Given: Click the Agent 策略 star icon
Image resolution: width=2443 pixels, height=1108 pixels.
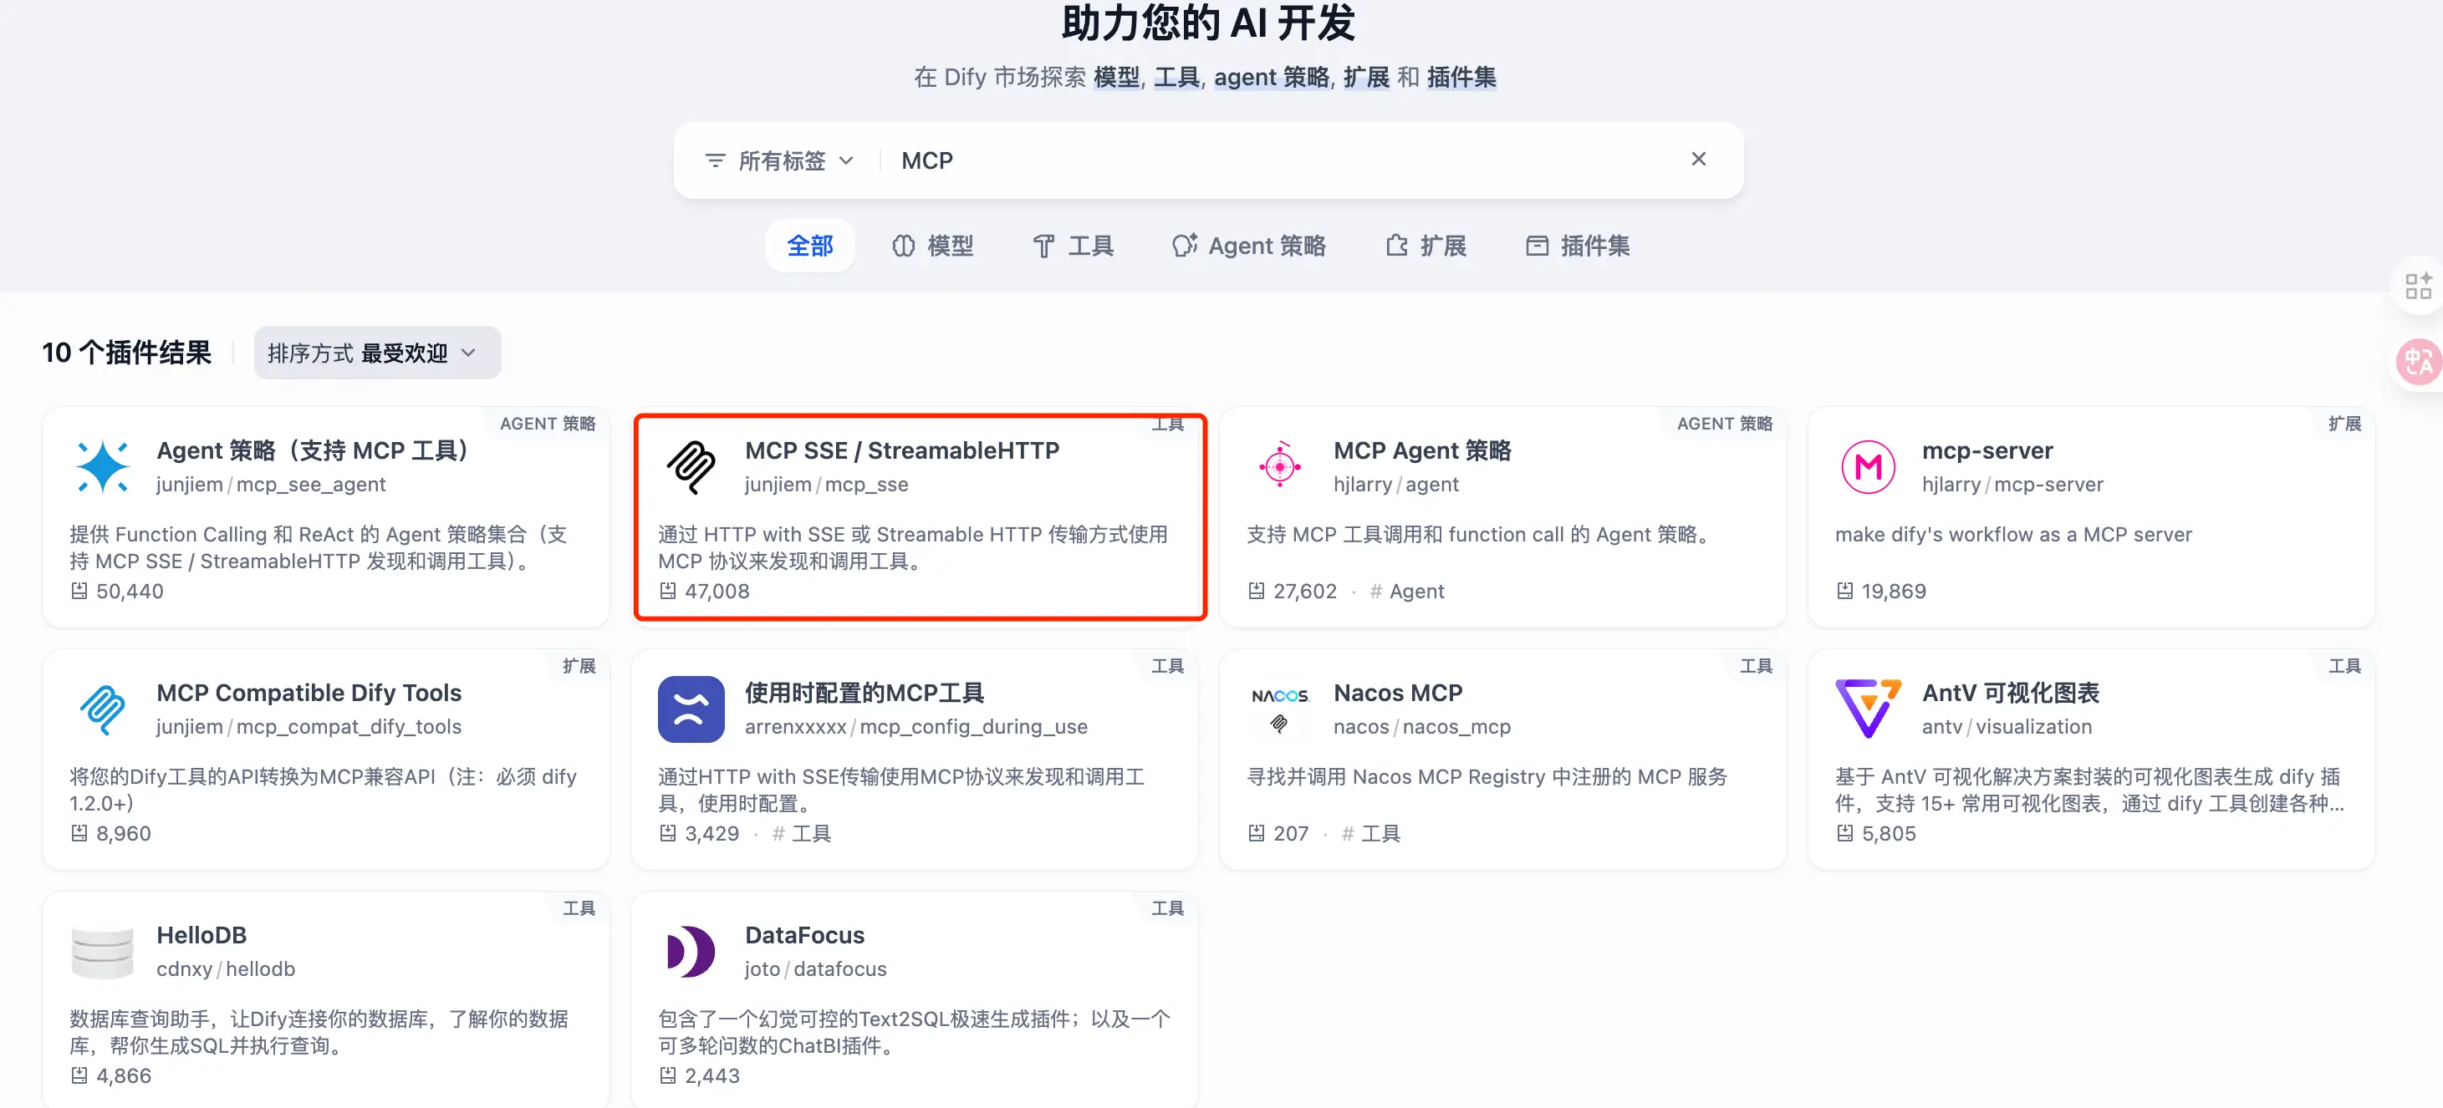Looking at the screenshot, I should 103,466.
